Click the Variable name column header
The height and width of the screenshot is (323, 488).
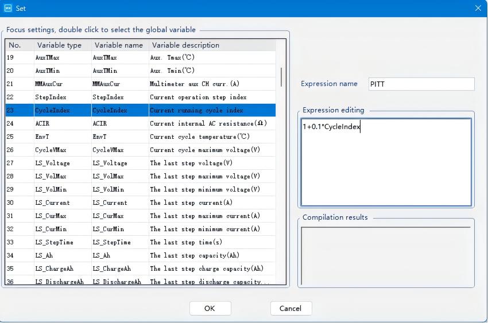120,45
